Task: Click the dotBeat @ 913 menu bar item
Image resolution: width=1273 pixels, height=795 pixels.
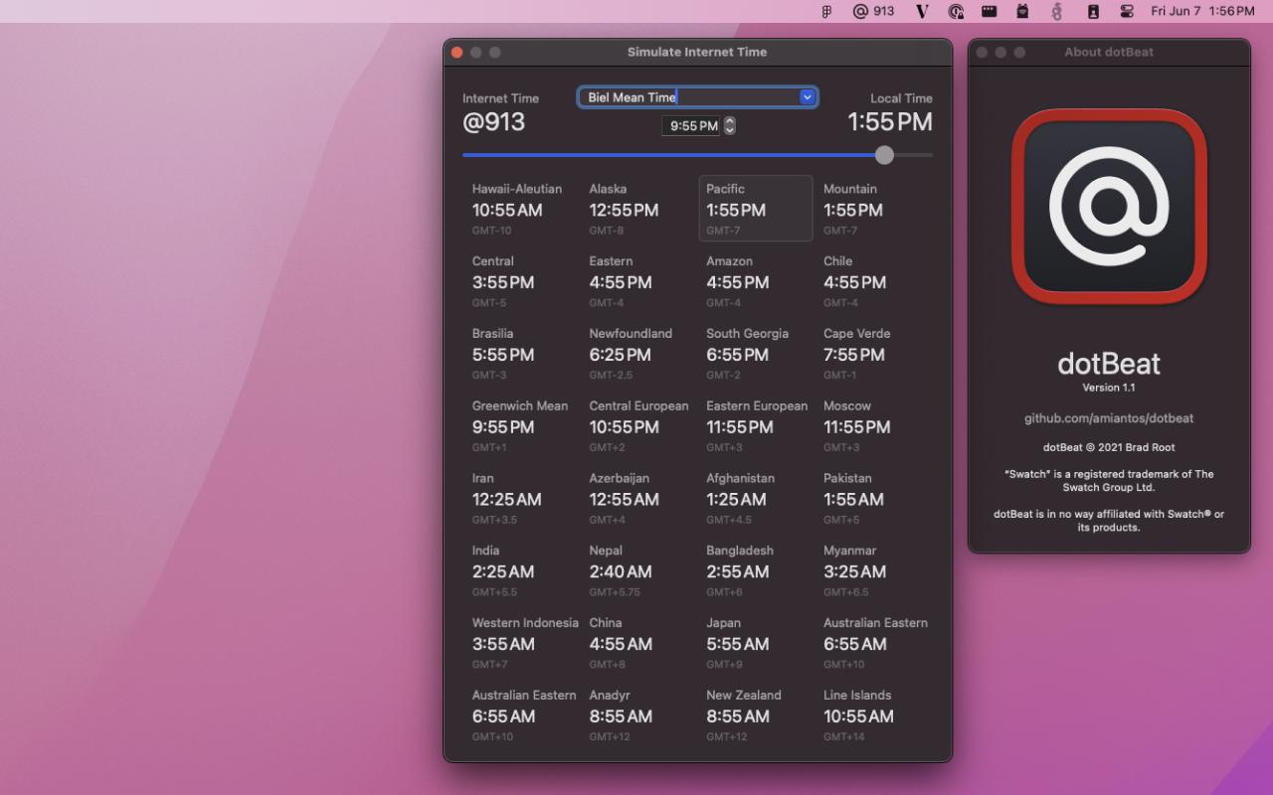Action: pyautogui.click(x=873, y=12)
